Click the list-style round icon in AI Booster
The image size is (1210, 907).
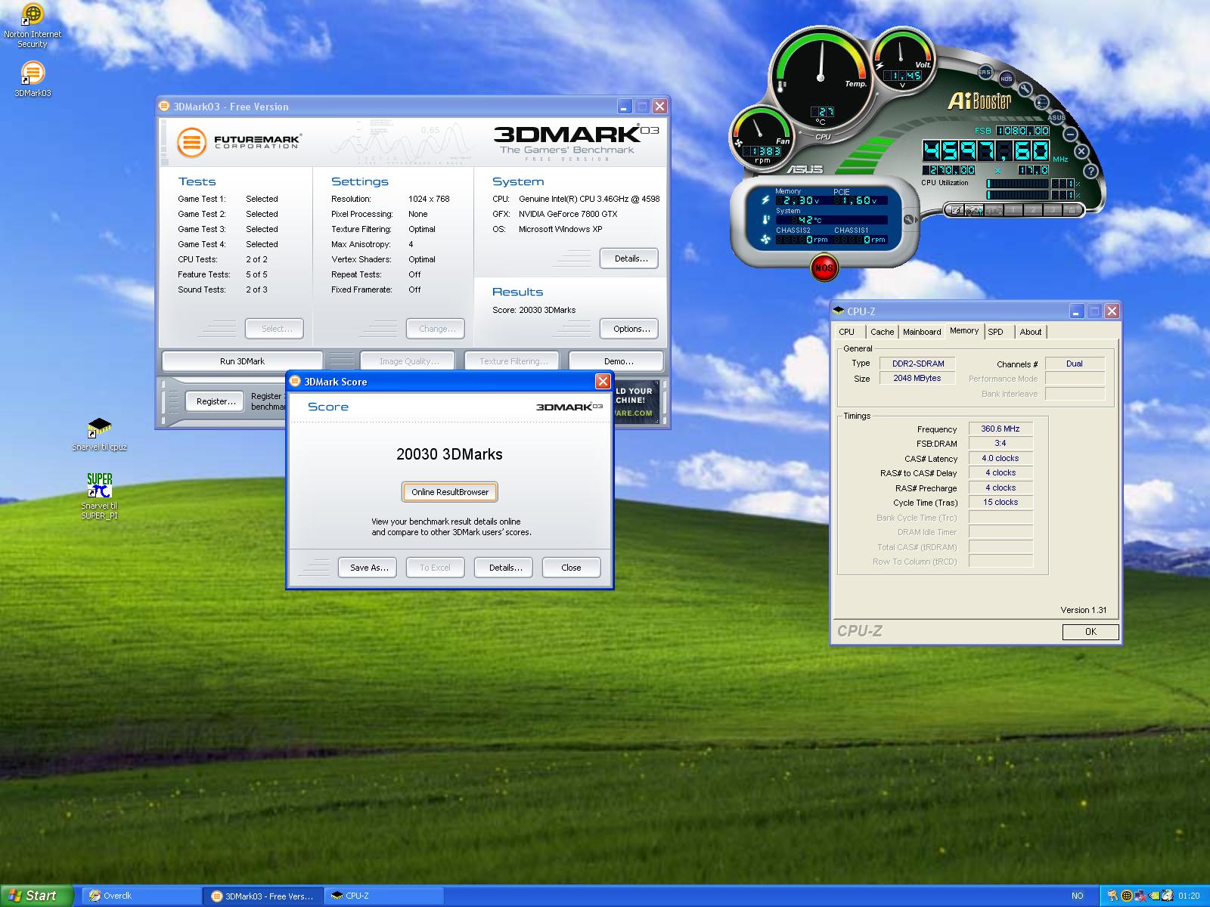(x=1041, y=103)
